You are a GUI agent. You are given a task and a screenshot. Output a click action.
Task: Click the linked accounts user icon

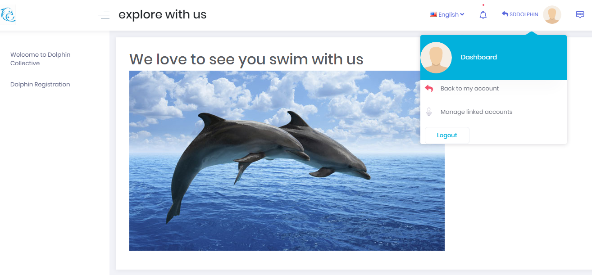429,112
